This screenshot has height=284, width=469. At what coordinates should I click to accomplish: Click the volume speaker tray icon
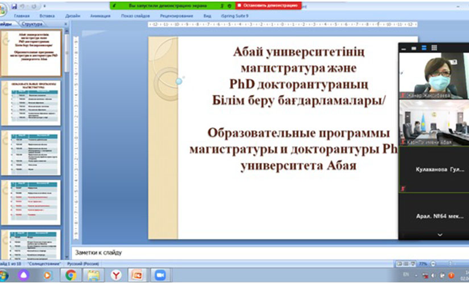click(x=433, y=275)
